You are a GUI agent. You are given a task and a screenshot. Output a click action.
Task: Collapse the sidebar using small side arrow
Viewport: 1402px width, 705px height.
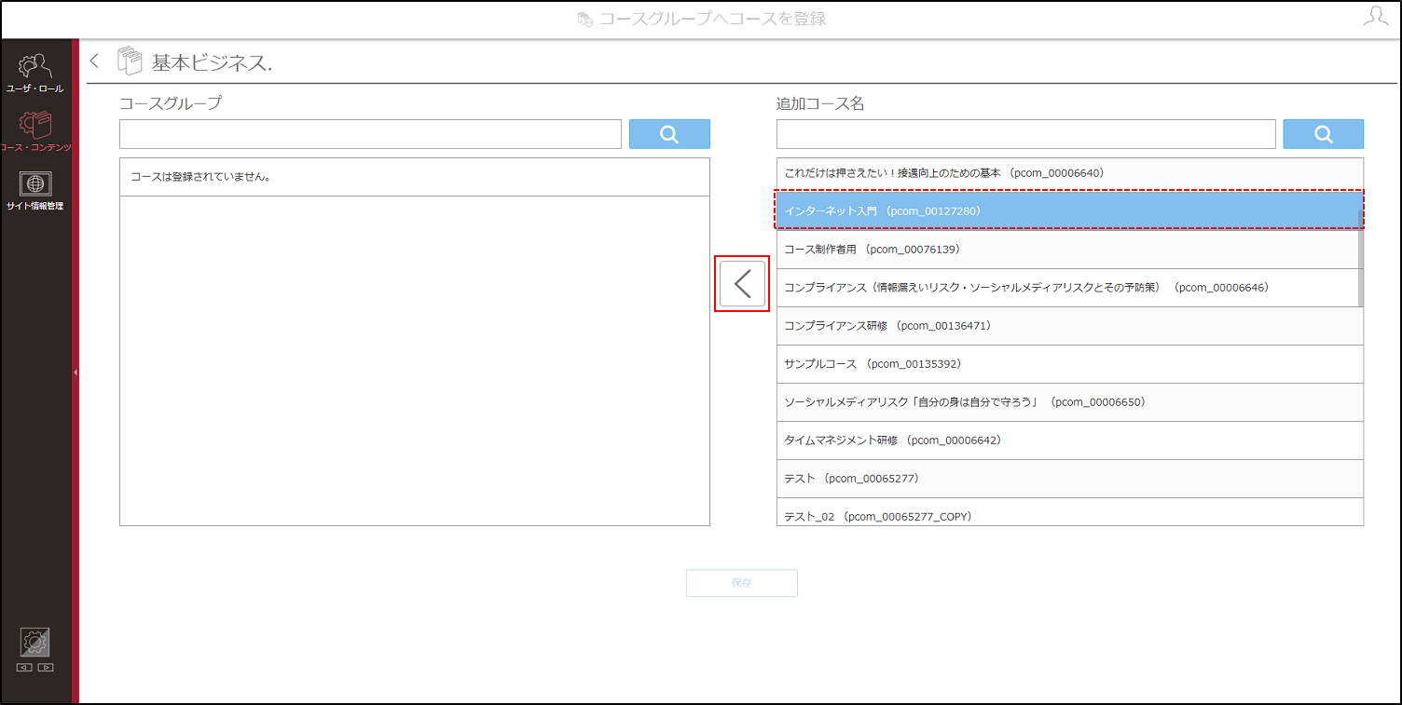76,373
